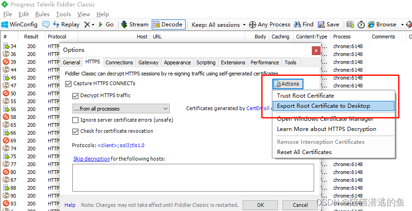Select session 36 script icon
412x211 pixels.
tap(6, 54)
